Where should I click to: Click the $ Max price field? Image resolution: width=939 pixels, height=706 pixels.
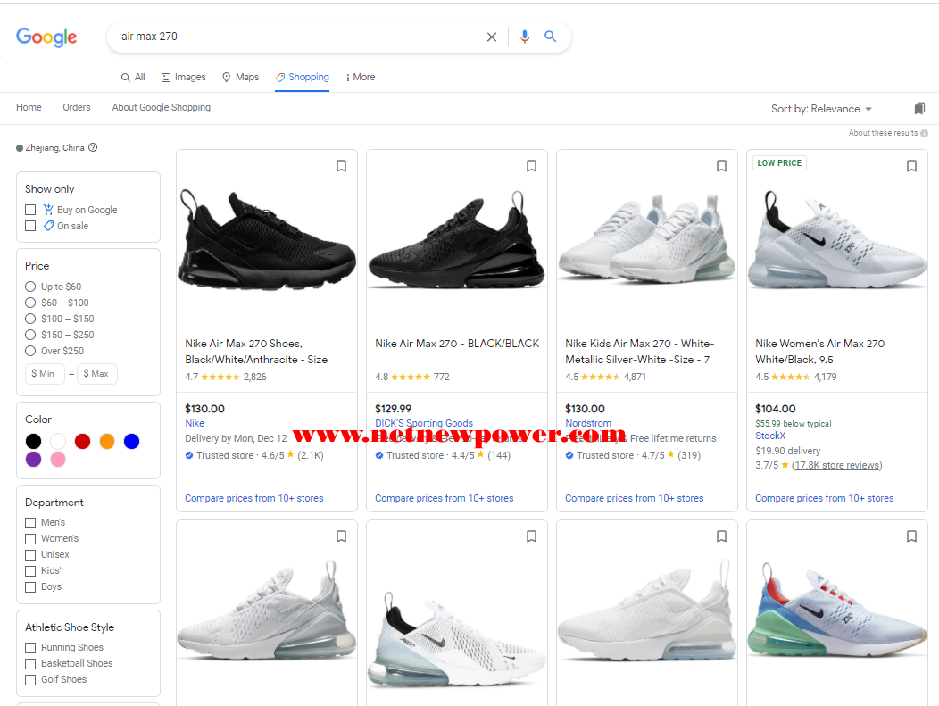pyautogui.click(x=97, y=374)
